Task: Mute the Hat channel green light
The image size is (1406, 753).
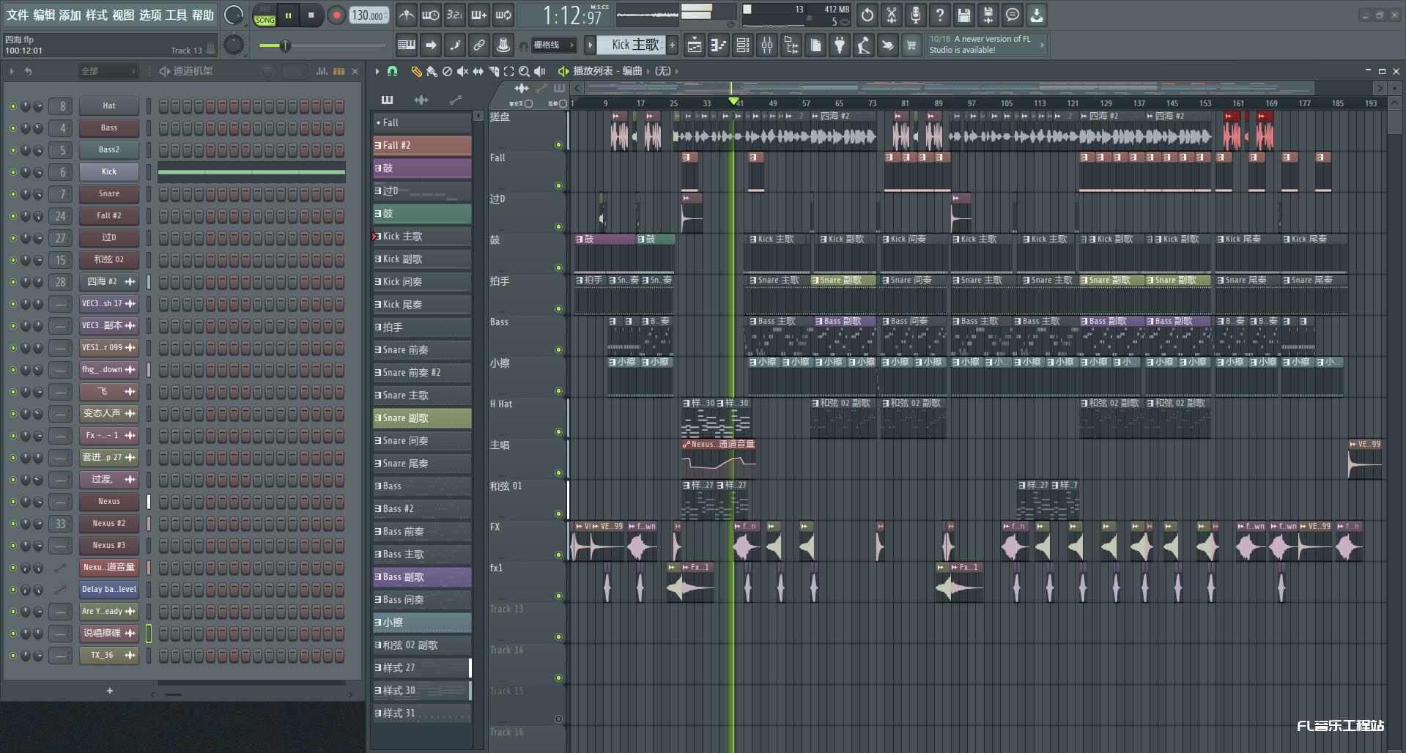Action: coord(12,106)
